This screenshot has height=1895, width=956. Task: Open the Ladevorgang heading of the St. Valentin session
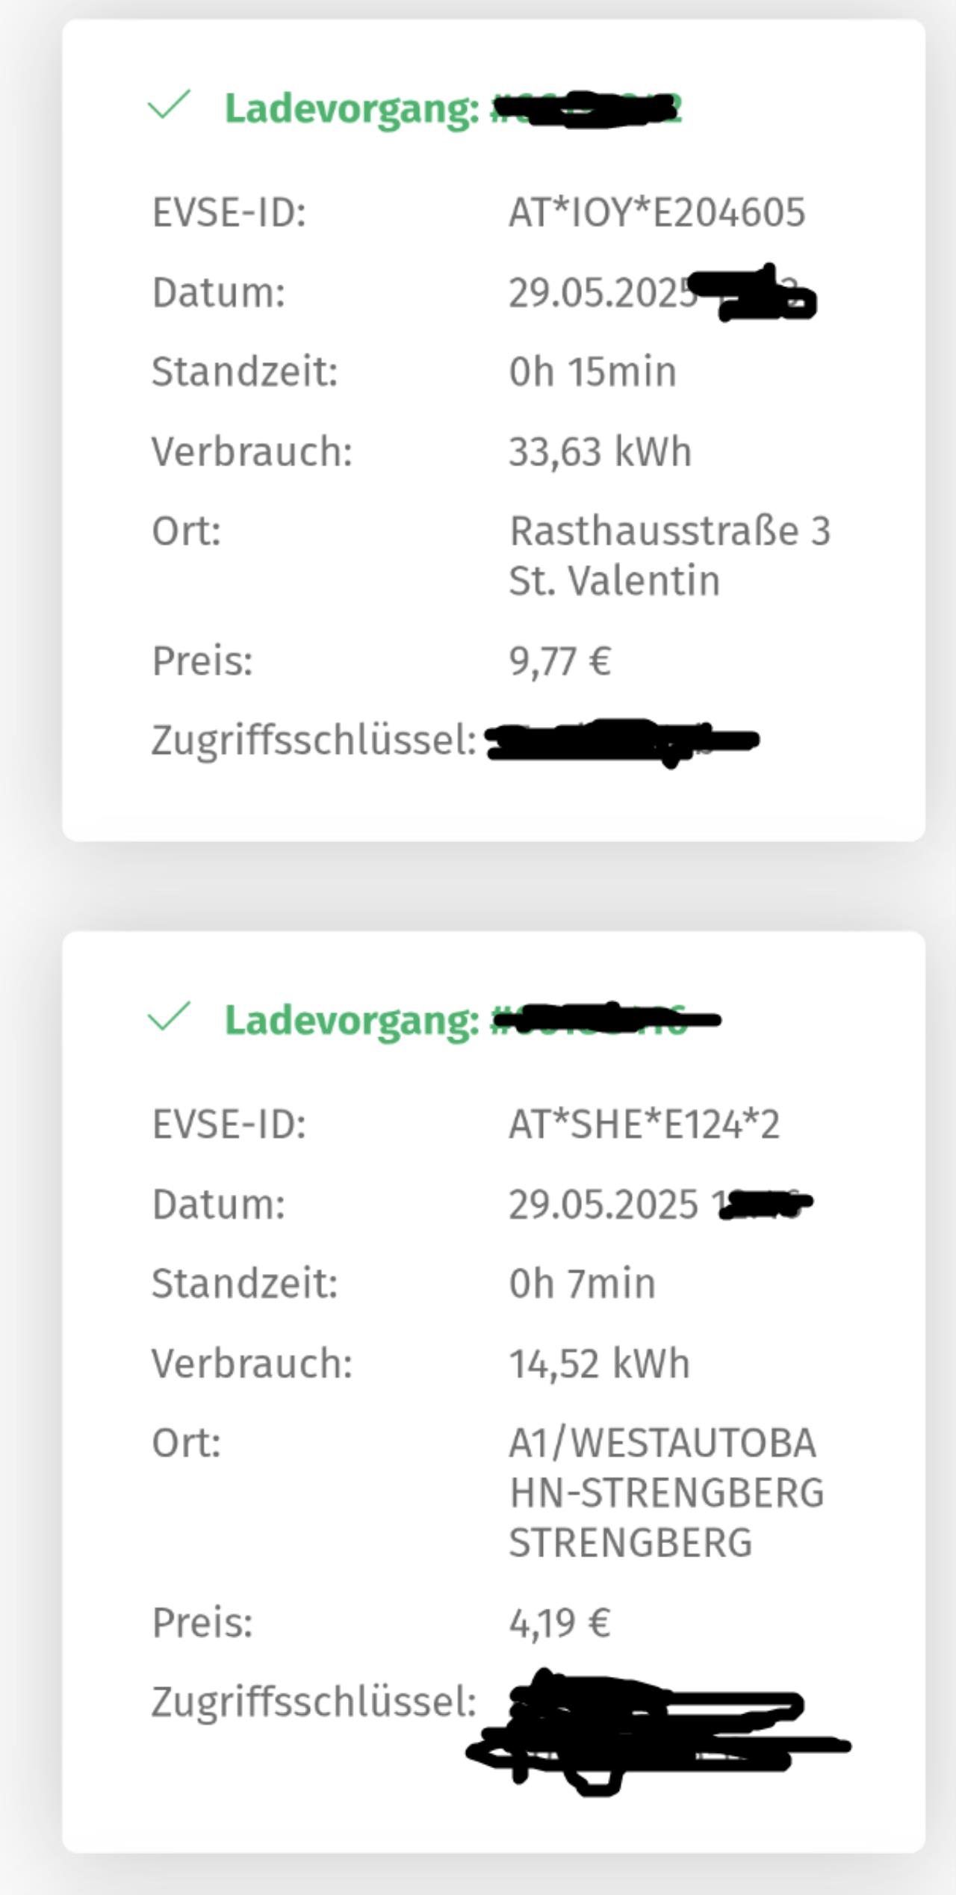[x=452, y=109]
